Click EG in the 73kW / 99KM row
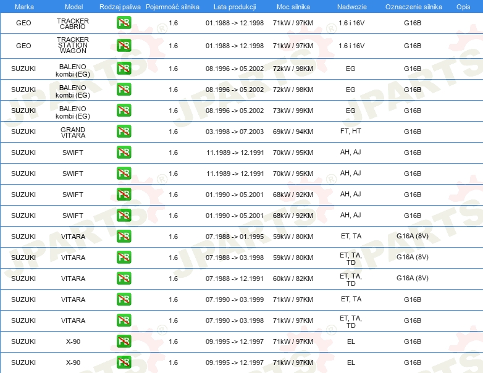The width and height of the screenshot is (483, 373). [351, 111]
